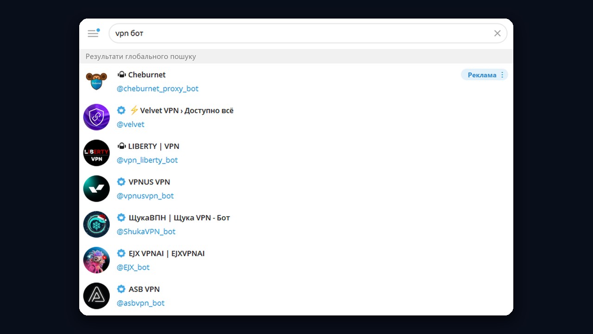Open ASB VPN triangle logo avatar
Image resolution: width=593 pixels, height=334 pixels.
[x=96, y=295]
